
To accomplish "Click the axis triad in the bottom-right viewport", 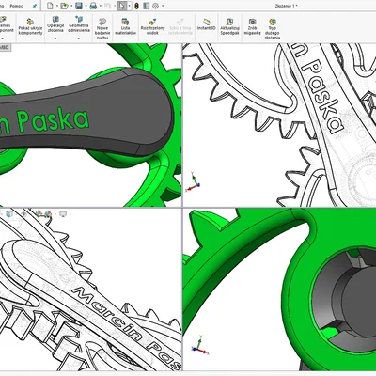I will coord(199,345).
